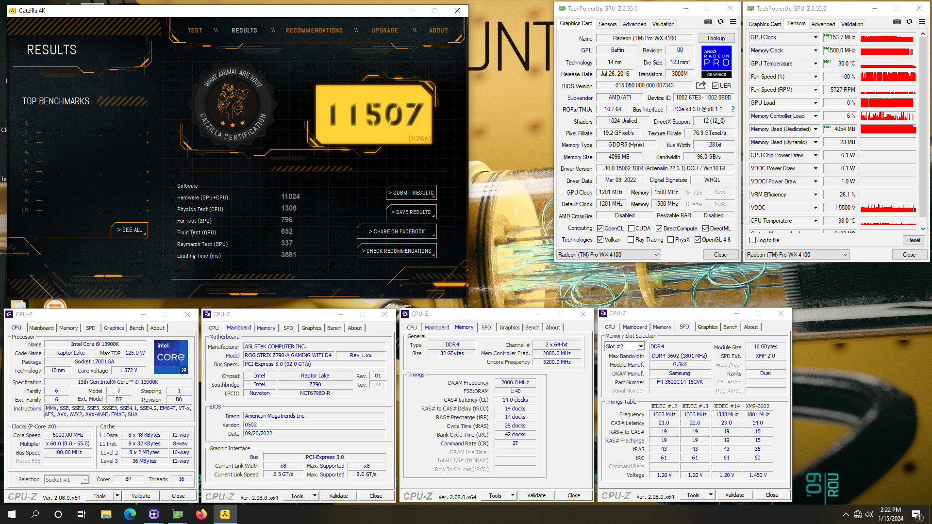Open GPU selector in Sensors window

(x=798, y=255)
